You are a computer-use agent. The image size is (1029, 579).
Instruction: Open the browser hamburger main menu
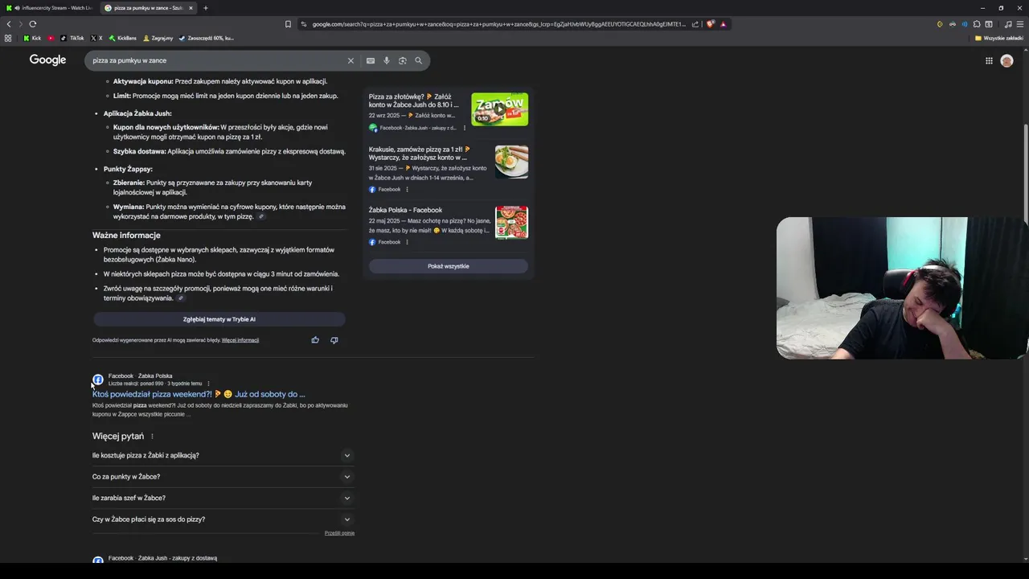(1020, 24)
